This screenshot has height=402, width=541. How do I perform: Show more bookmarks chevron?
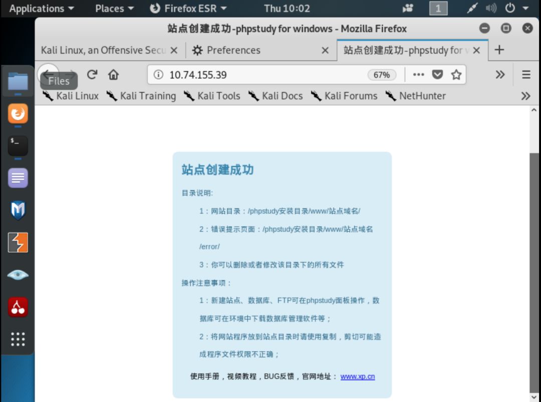tap(525, 96)
